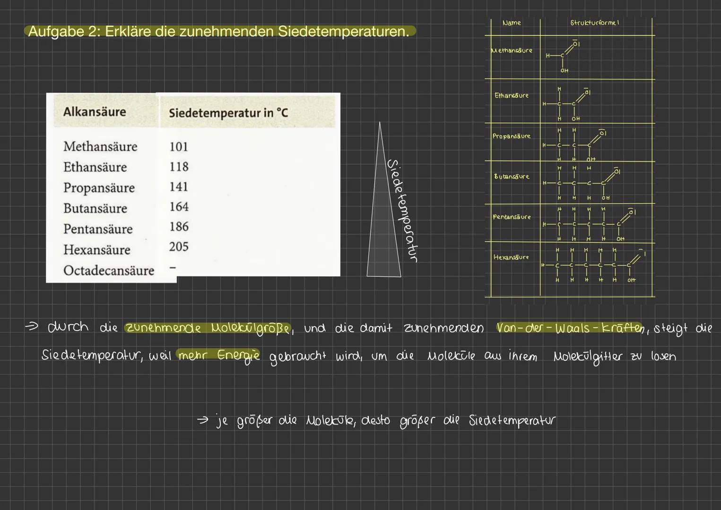Click the white triangle drawing
The height and width of the screenshot is (510, 721).
pos(382,222)
